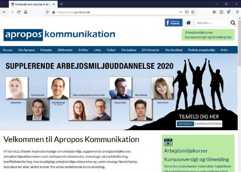The image size is (241, 172).
Task: Click the Facebook follow icon
Action: [x=174, y=23]
